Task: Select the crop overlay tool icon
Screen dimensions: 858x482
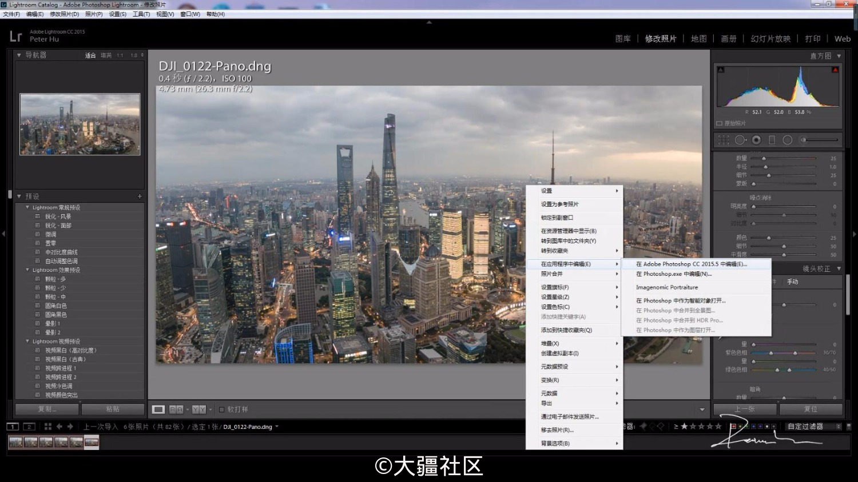Action: pos(724,140)
